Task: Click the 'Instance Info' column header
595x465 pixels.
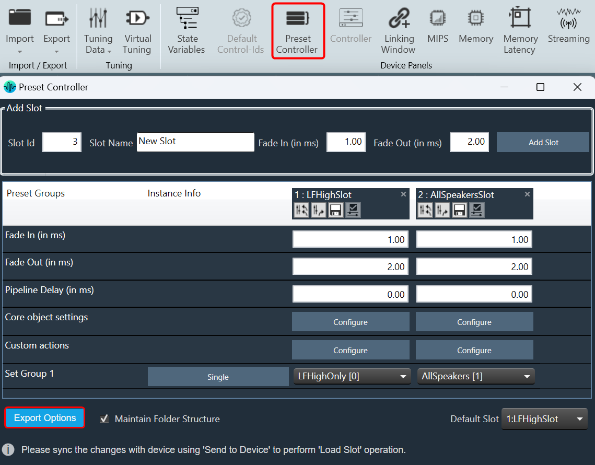Action: point(174,193)
